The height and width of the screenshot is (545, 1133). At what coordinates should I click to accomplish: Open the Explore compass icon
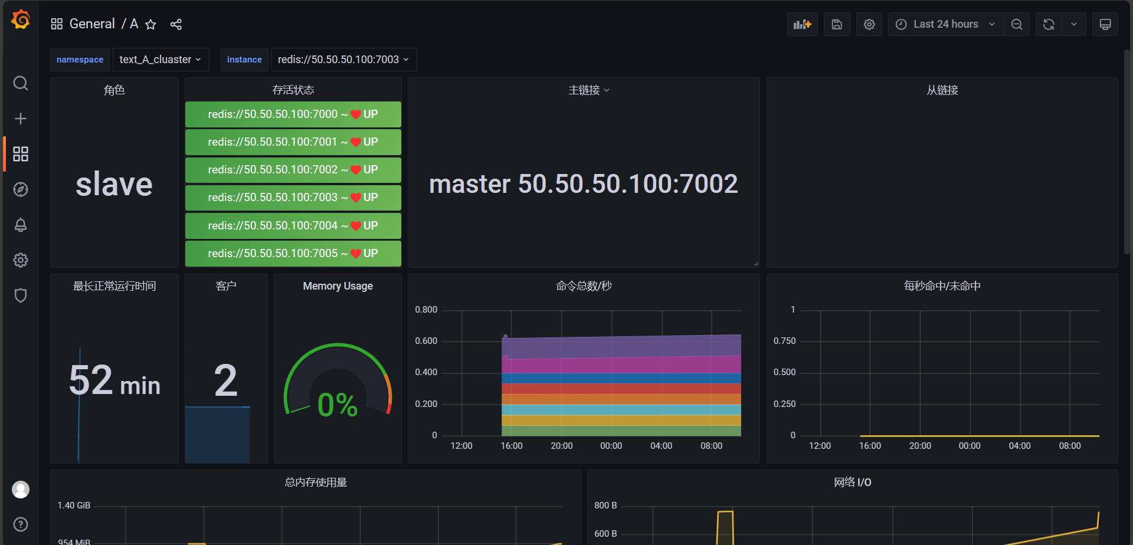pos(21,189)
